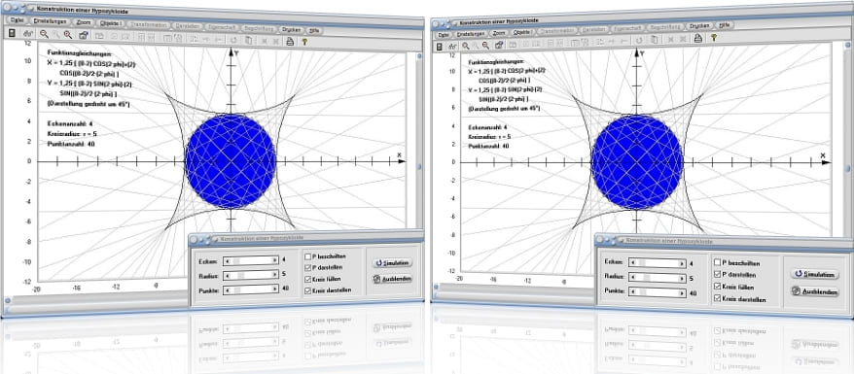Click the Radius slider track in right dialog
The image size is (854, 374).
pos(657,278)
